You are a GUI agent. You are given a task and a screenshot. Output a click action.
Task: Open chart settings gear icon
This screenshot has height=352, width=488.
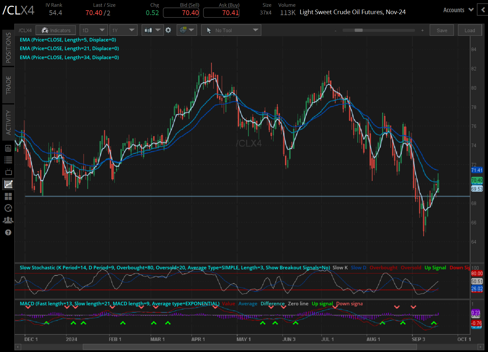coord(168,30)
